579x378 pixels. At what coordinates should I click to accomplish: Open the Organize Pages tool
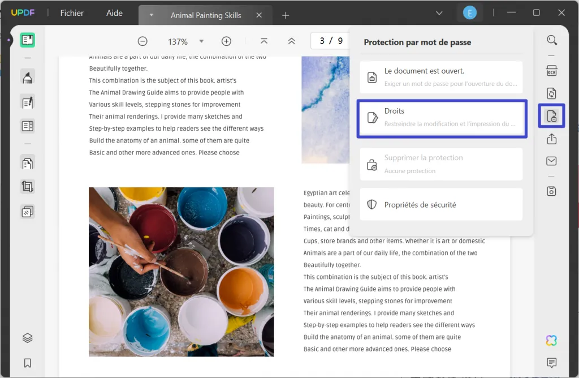[x=27, y=164]
